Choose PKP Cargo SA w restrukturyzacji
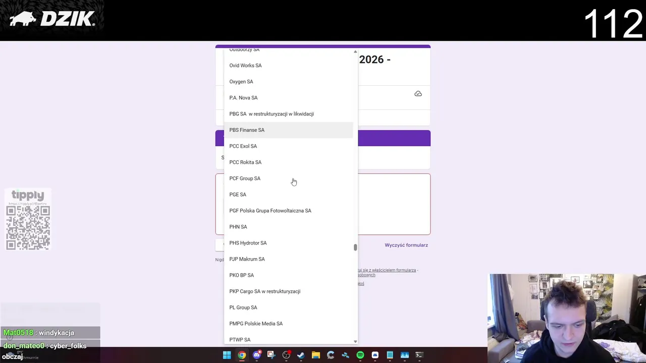Viewport: 646px width, 363px height. pyautogui.click(x=288, y=291)
